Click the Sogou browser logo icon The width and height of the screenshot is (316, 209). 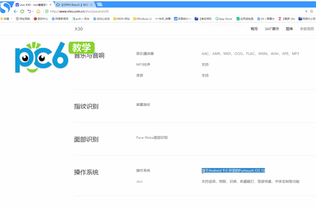[5, 7]
